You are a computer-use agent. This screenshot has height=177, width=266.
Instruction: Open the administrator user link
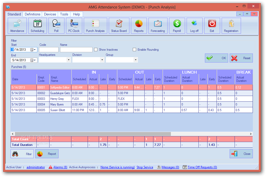[36, 167]
